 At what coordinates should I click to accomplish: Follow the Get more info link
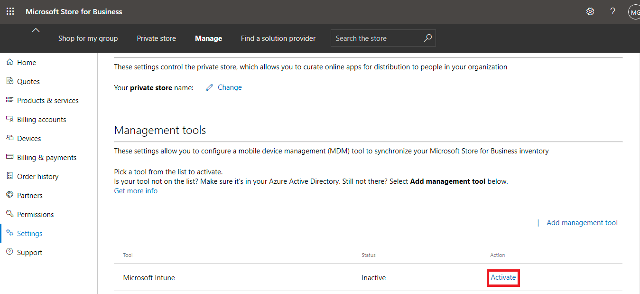(136, 191)
